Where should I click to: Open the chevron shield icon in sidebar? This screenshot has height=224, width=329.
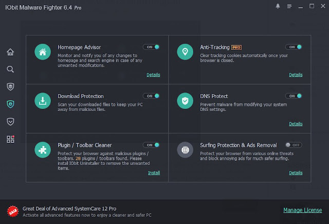(x=10, y=121)
